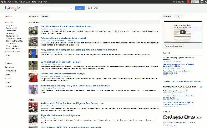The image size is (207, 128).
Task: Click the red notification counter in top bar
Action: click(x=188, y=2)
